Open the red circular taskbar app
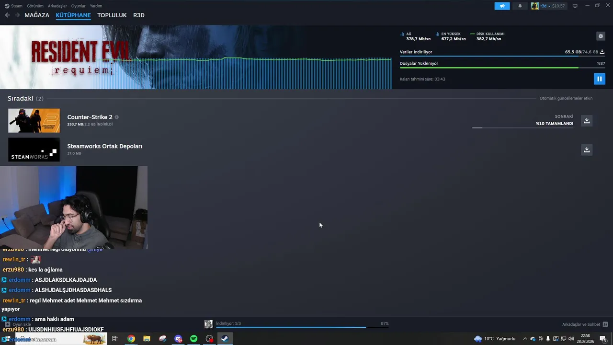The width and height of the screenshot is (613, 345). [209, 339]
